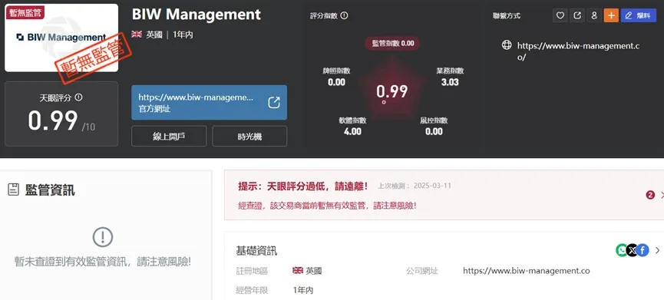
Task: Click the 線上開戶 button
Action: (x=169, y=137)
